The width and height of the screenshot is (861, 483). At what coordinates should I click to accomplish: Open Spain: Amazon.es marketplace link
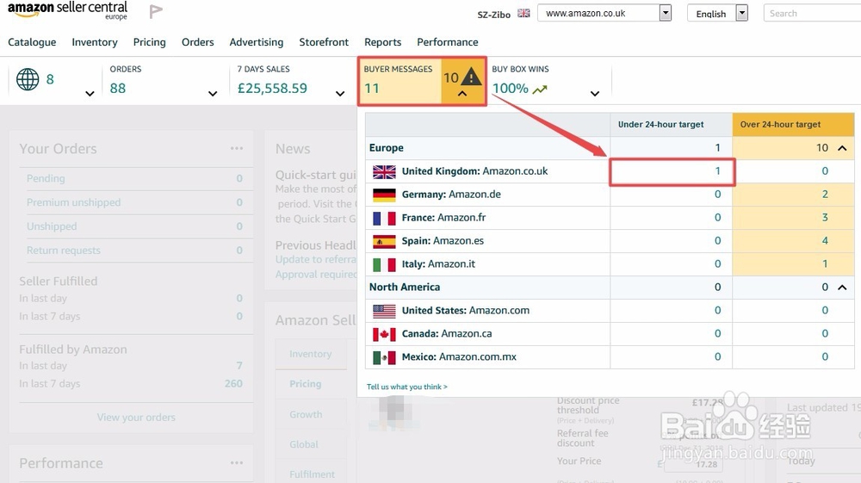pyautogui.click(x=443, y=241)
